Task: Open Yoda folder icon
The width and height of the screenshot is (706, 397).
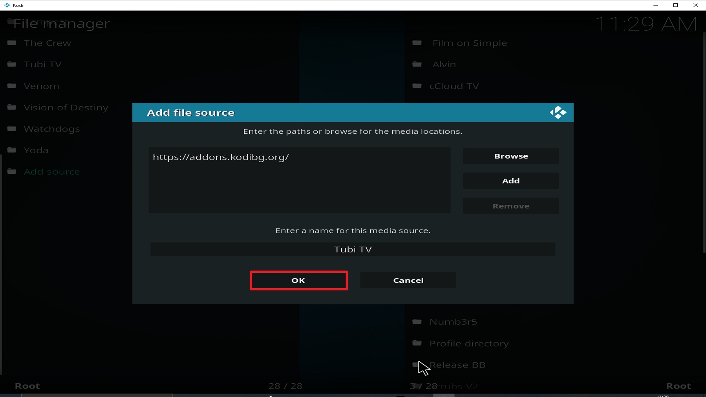Action: (12, 150)
